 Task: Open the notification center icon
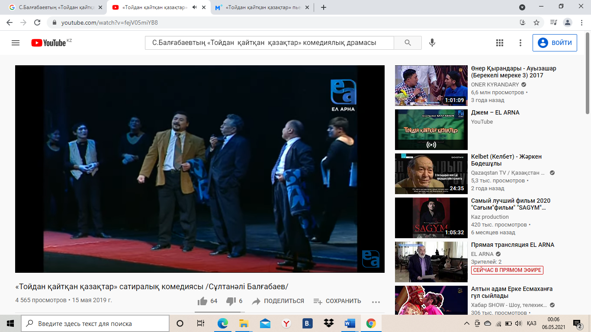(577, 323)
